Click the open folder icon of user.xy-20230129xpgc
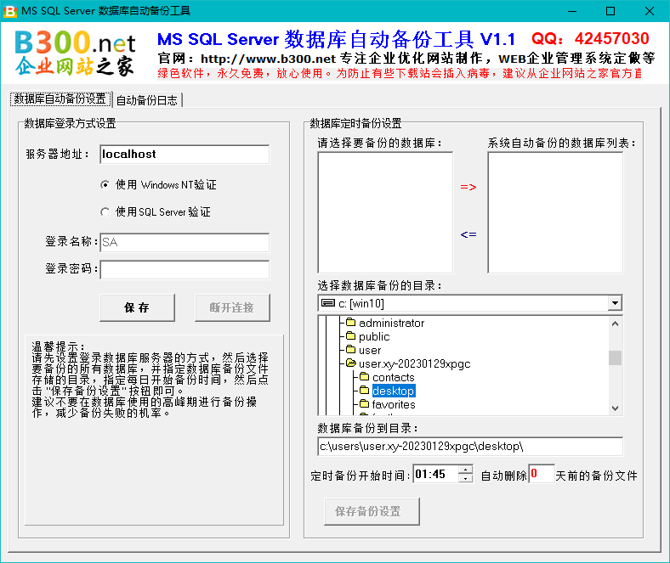 point(351,363)
